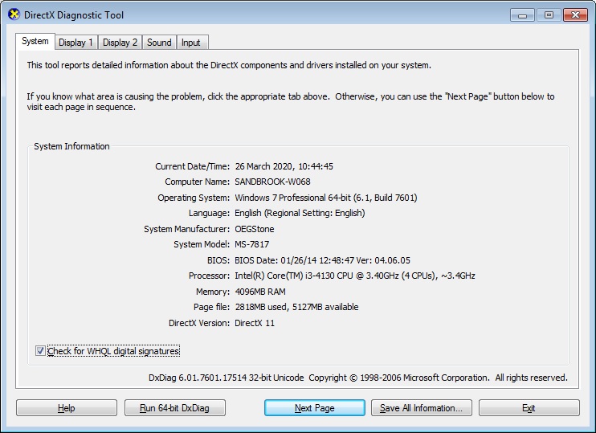Exit the diagnostic tool
This screenshot has height=433, width=596.
pos(529,408)
